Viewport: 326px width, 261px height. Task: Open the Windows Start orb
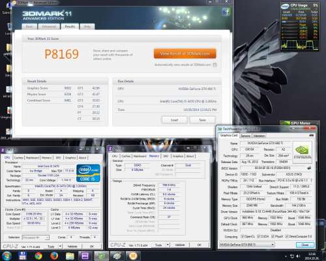[7, 256]
